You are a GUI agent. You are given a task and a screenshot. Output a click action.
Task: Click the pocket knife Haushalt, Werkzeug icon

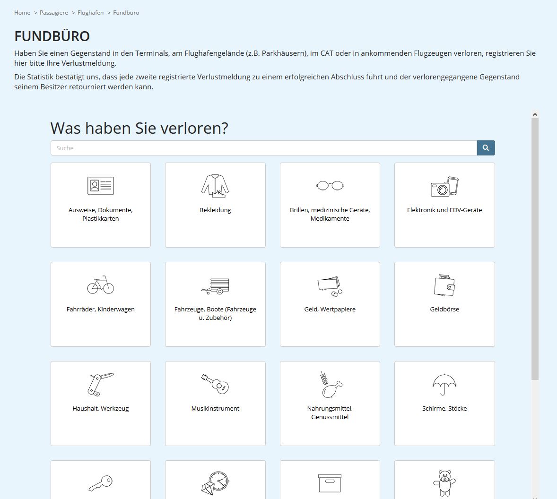coord(100,384)
